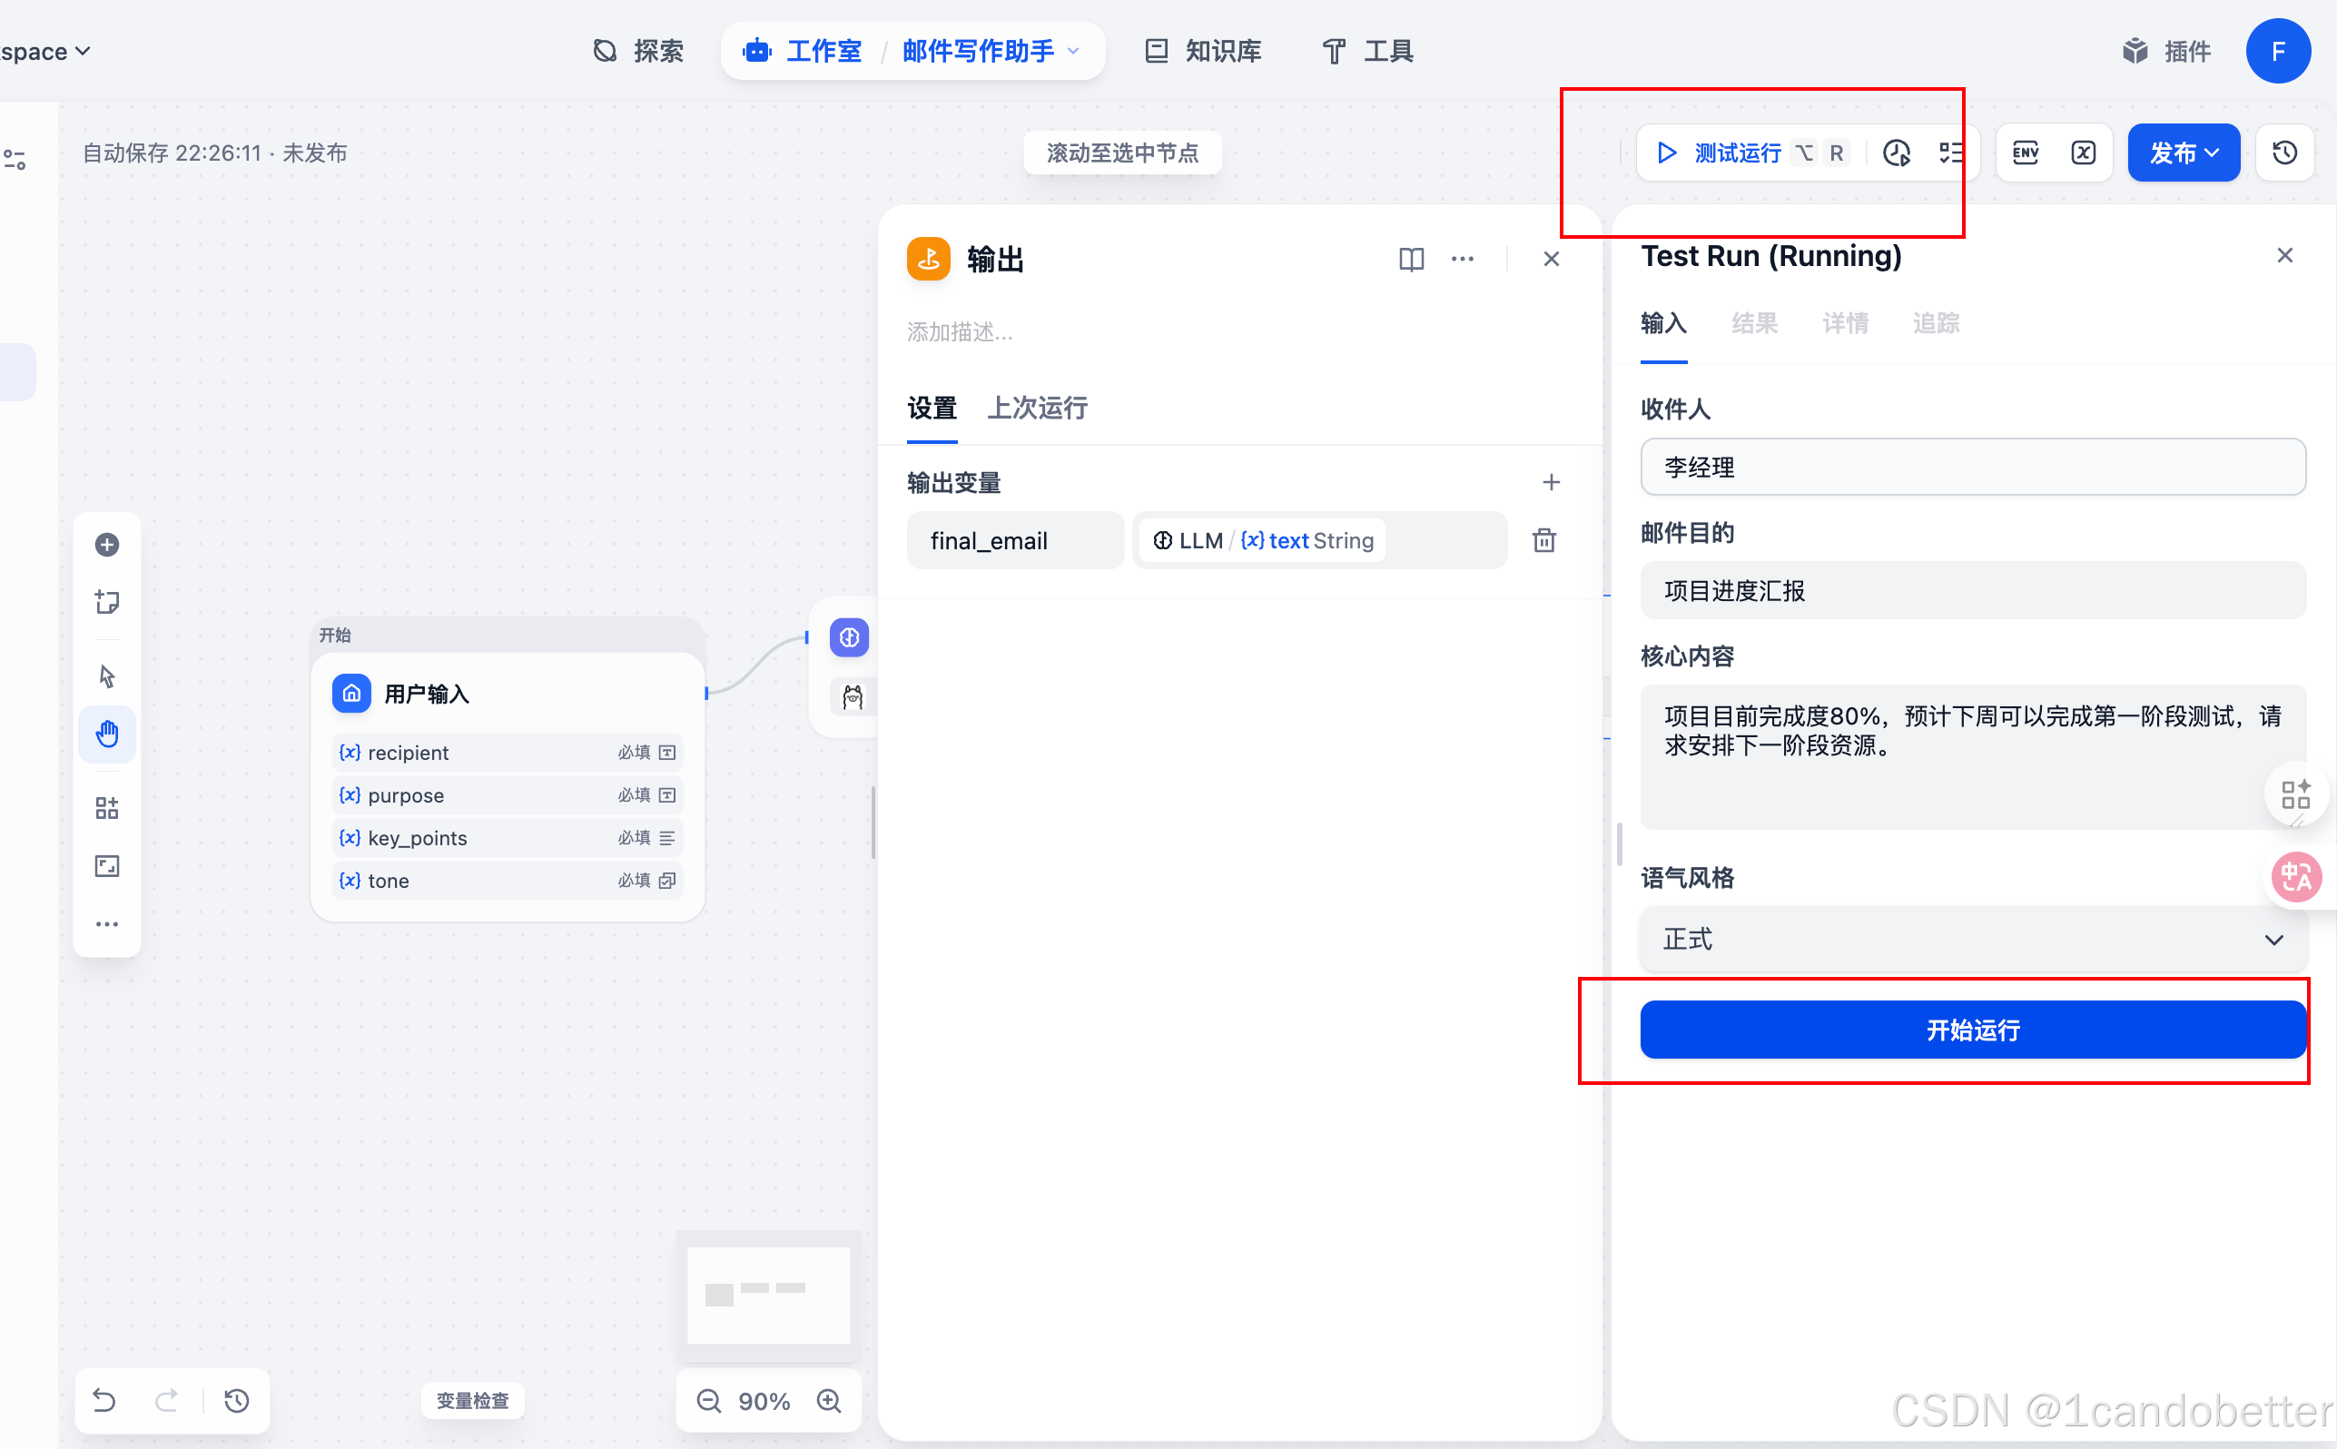The image size is (2337, 1449).
Task: Click the organize nodes layout icon
Action: click(x=106, y=808)
